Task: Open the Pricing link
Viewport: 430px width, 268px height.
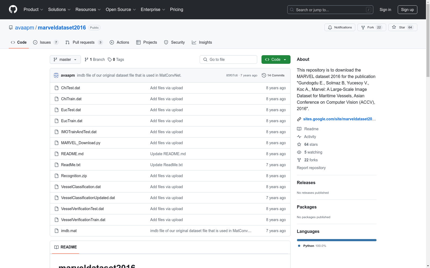Action: pyautogui.click(x=177, y=10)
